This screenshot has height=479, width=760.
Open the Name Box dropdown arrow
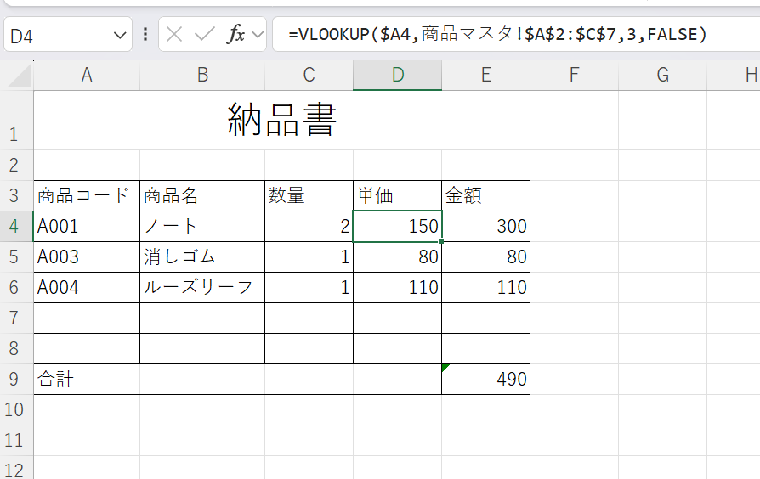[x=120, y=35]
